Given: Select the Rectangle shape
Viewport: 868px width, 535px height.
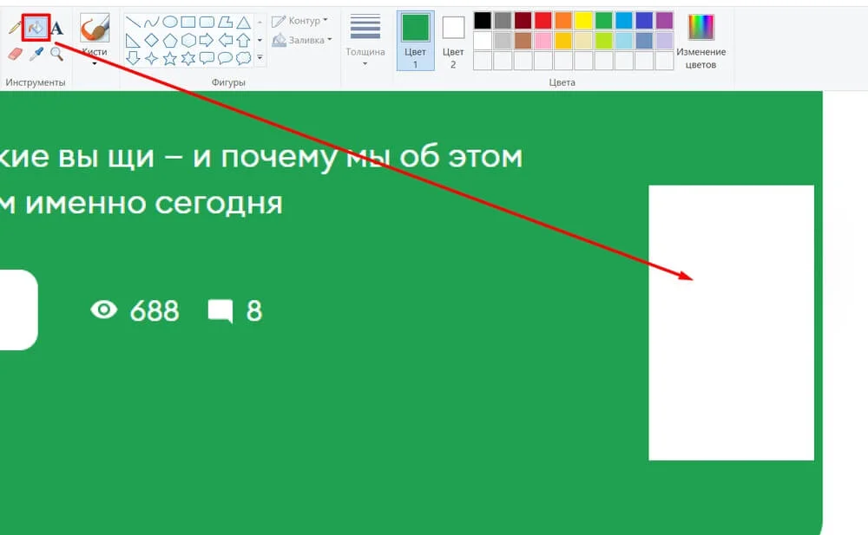Looking at the screenshot, I should (188, 23).
